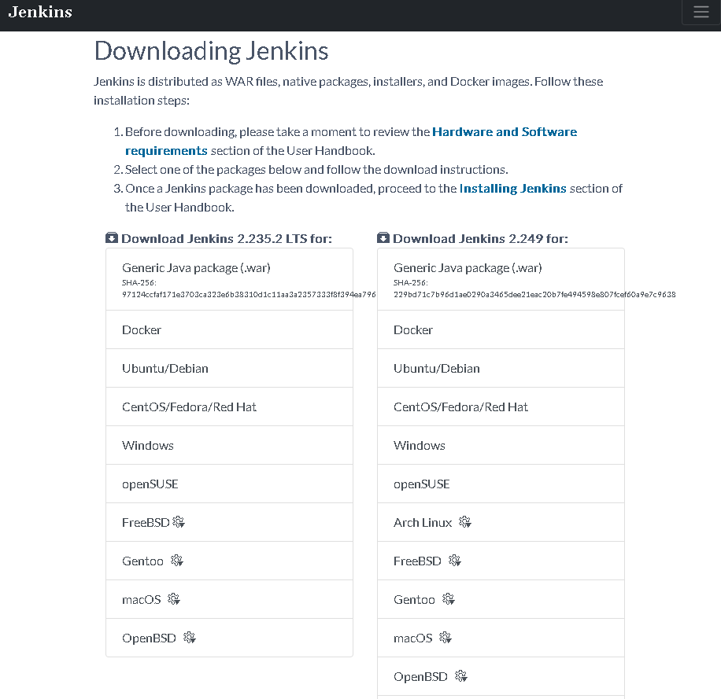This screenshot has height=699, width=721.
Task: Click the Jenkins logo text
Action: (40, 12)
